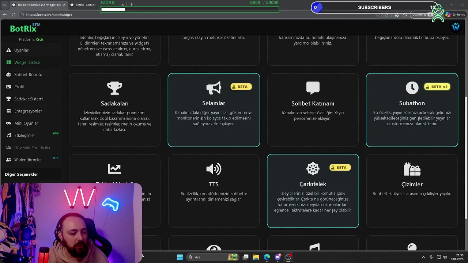Click the browser back arrow

coord(5,15)
